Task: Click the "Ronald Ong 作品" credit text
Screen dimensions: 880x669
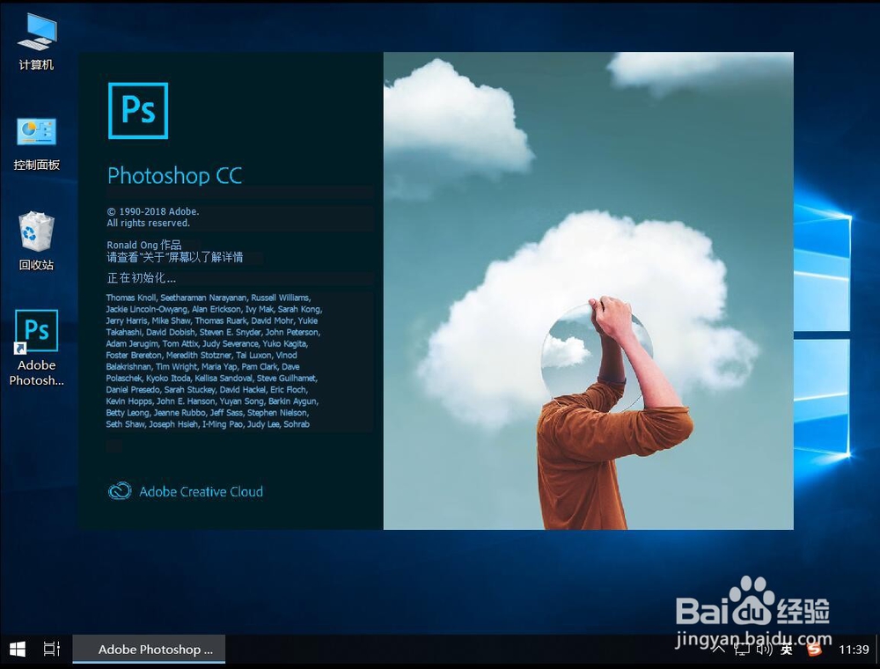Action: (143, 245)
